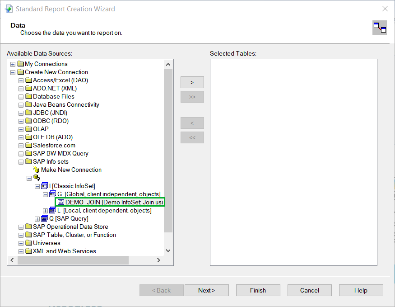This screenshot has width=395, height=307.
Task: Click the tree's horizontal scrollbar thumb
Action: click(x=73, y=260)
